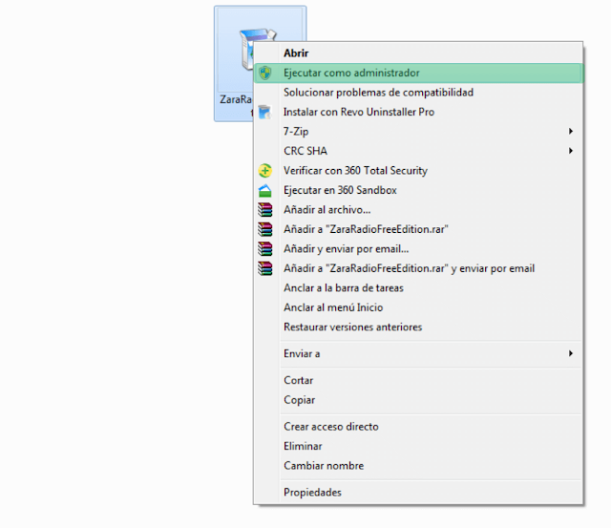Choose Eliminar from the menu

pos(418,446)
